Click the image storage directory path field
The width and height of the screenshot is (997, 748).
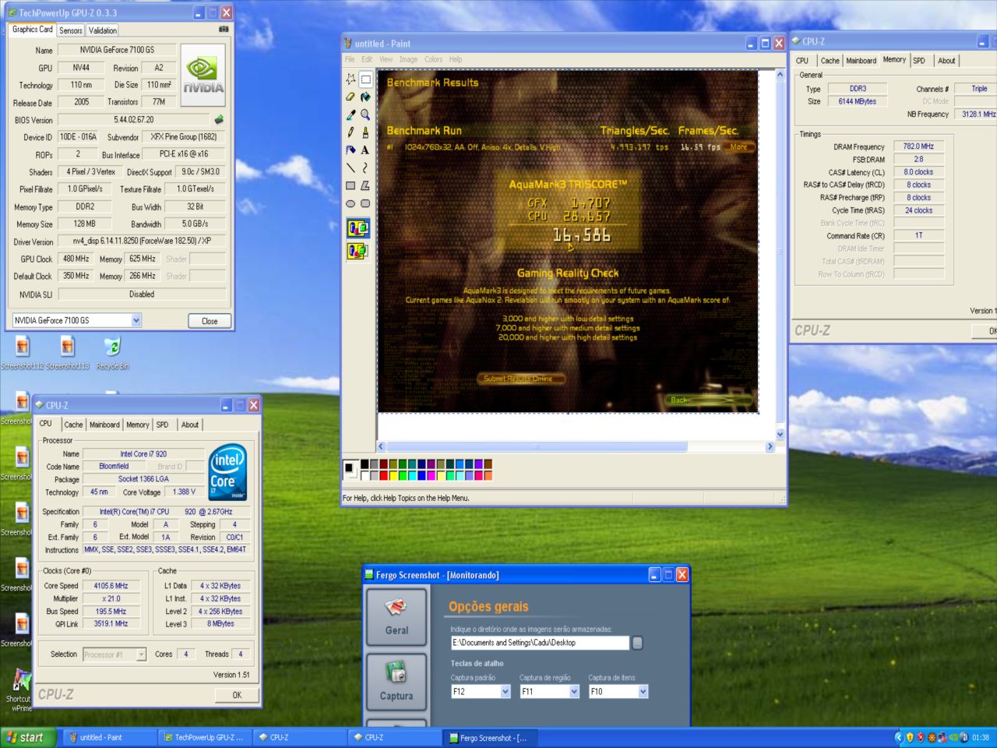[x=540, y=643]
